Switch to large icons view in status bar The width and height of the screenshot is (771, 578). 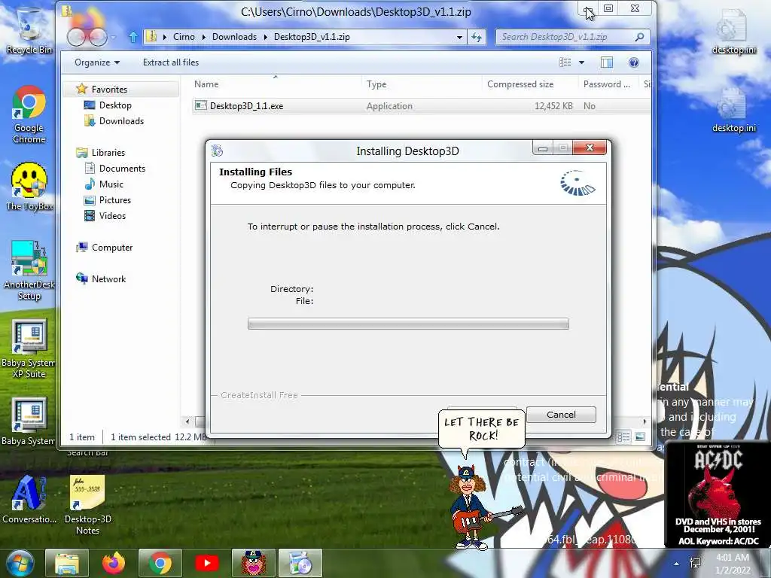[640, 437]
